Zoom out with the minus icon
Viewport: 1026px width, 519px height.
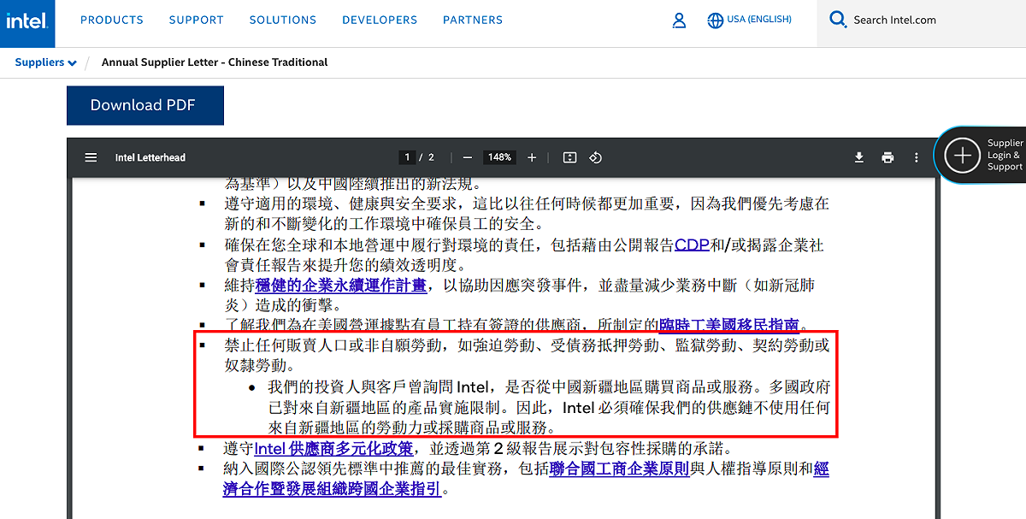(467, 157)
